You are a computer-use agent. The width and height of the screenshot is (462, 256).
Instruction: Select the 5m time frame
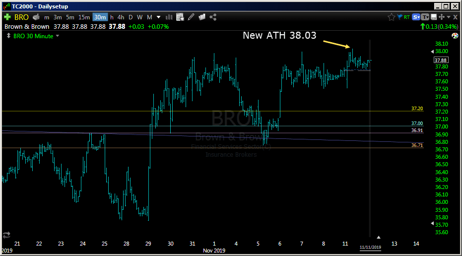point(70,17)
